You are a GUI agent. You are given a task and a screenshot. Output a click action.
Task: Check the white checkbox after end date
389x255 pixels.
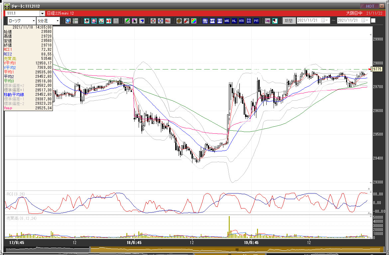(373, 21)
